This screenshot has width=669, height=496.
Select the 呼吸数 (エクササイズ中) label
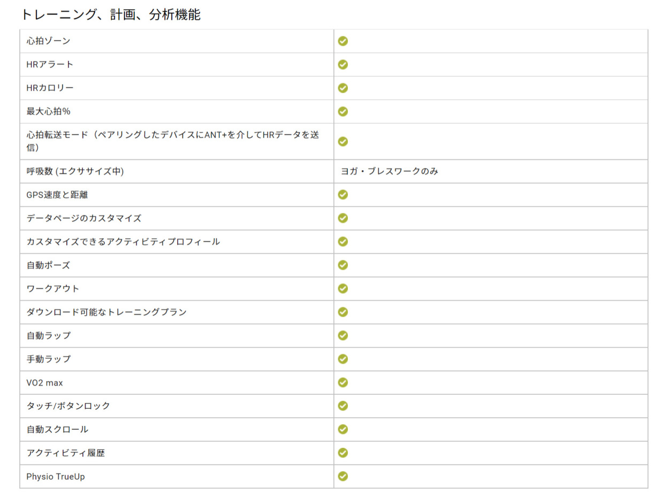pyautogui.click(x=75, y=172)
